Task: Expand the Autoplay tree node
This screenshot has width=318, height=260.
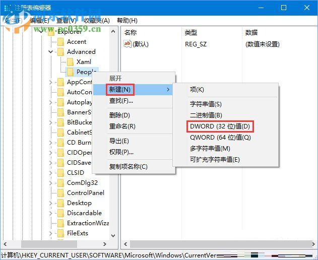Action: coord(51,102)
